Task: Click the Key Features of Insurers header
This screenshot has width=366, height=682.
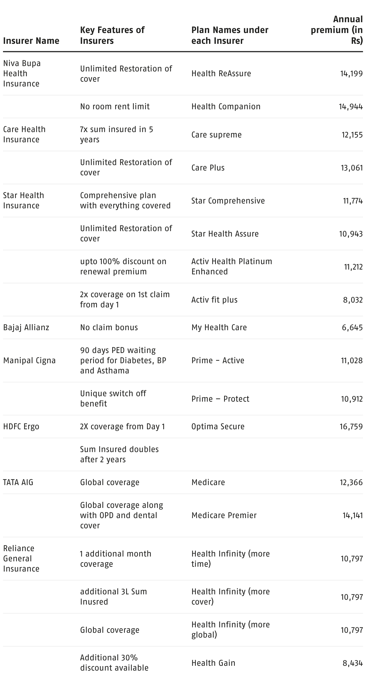Action: click(x=112, y=35)
